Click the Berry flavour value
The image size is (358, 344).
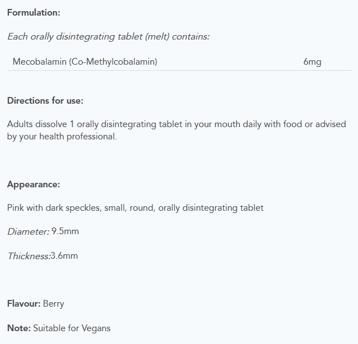[x=53, y=304]
